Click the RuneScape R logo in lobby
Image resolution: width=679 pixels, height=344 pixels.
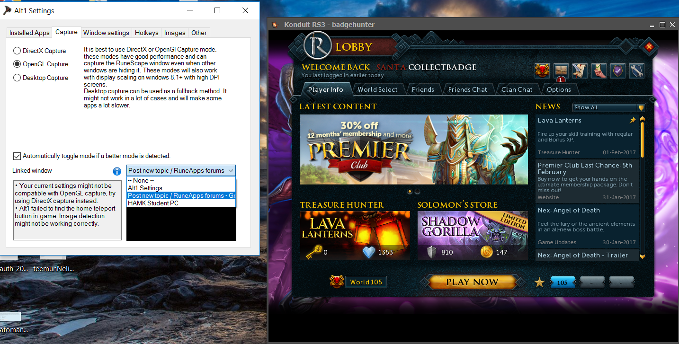(317, 46)
